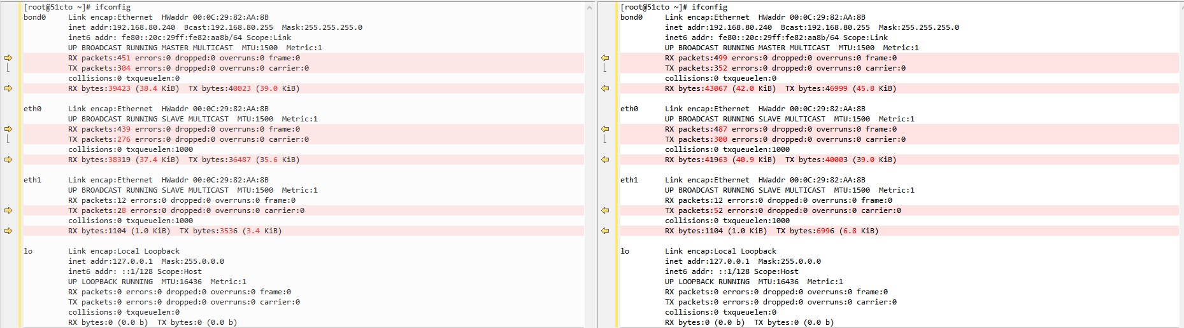1184x328 pixels.
Task: Click 'RX bytes:39423 (38.4 KiB)' line text
Action: pos(124,88)
